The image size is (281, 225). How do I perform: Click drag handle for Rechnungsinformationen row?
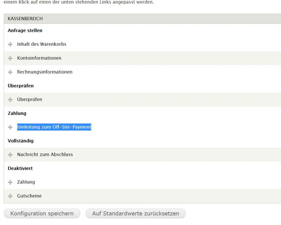[x=10, y=72]
